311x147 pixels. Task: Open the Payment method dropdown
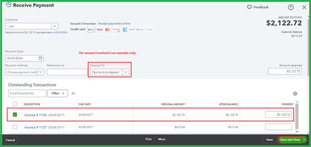[41, 72]
